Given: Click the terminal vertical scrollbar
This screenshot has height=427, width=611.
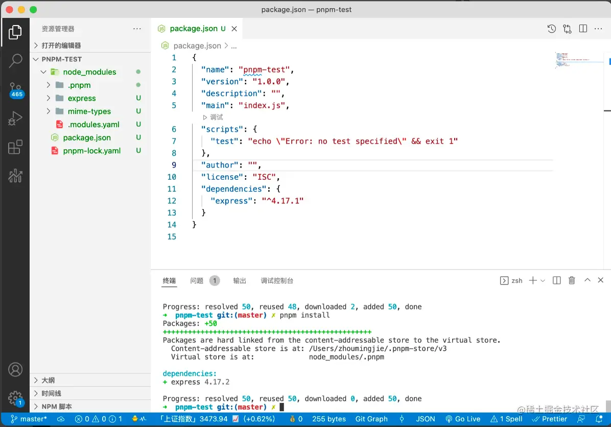Looking at the screenshot, I should click(608, 406).
